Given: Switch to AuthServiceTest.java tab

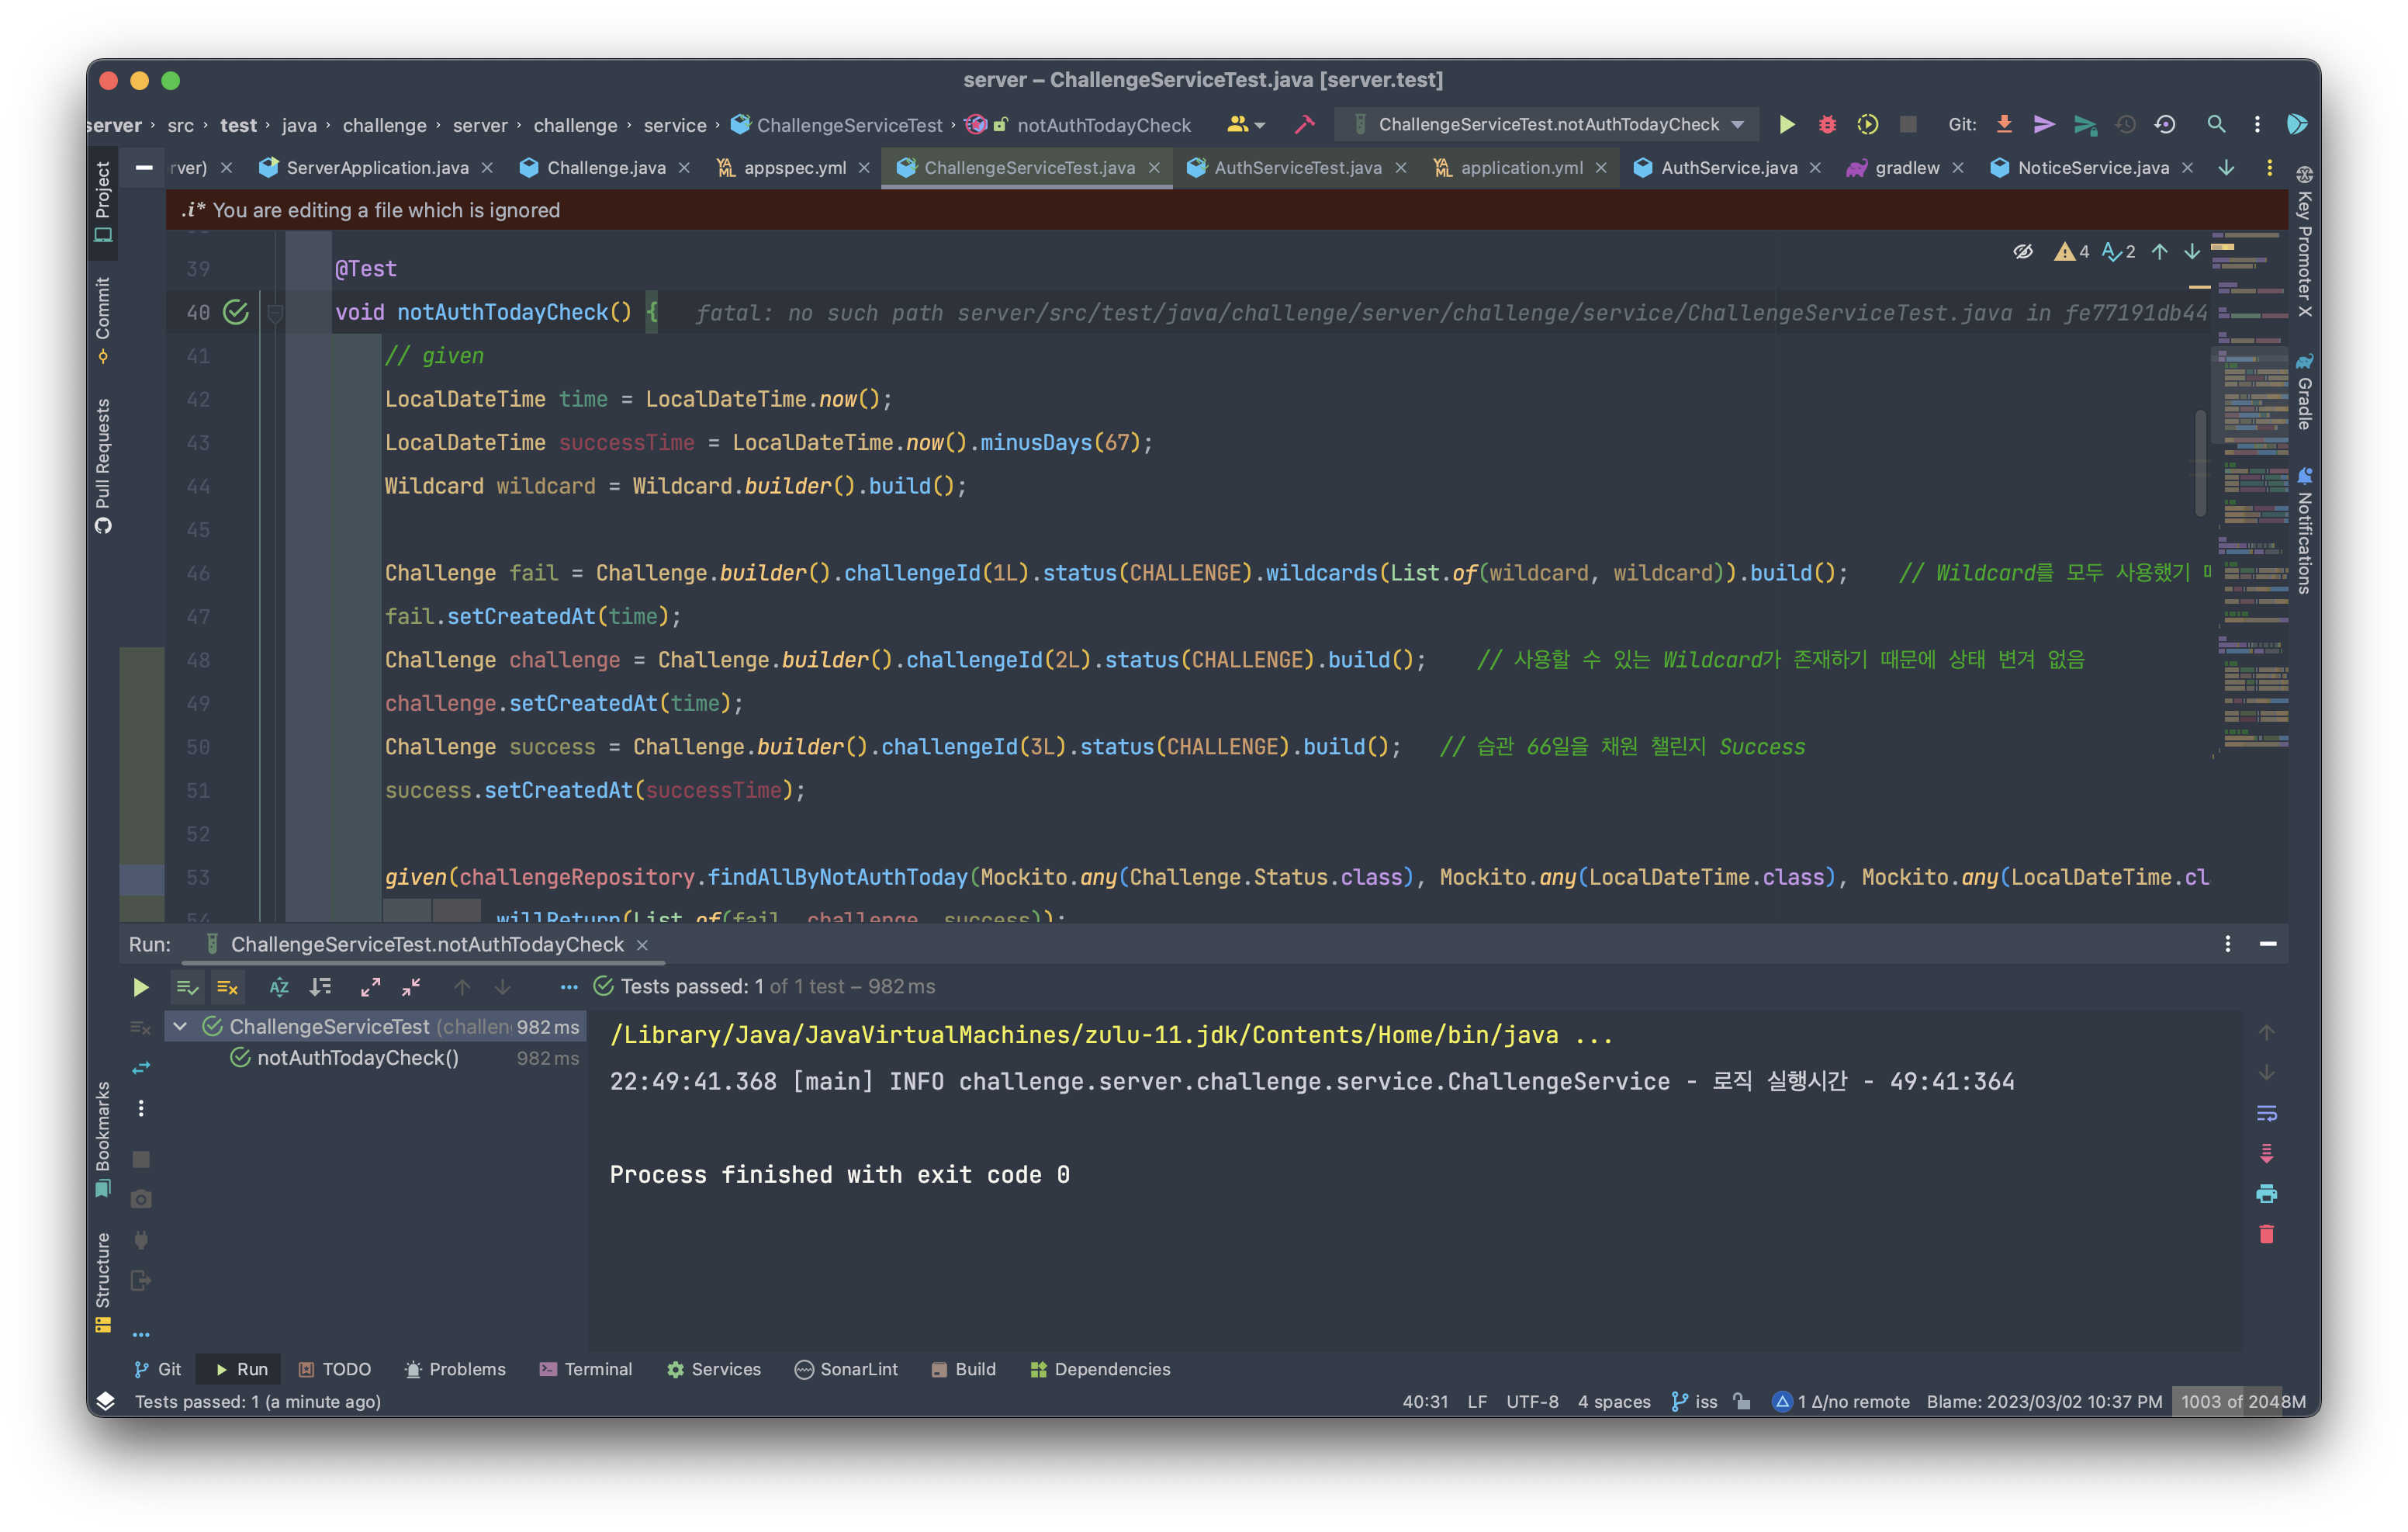Looking at the screenshot, I should pyautogui.click(x=1297, y=167).
